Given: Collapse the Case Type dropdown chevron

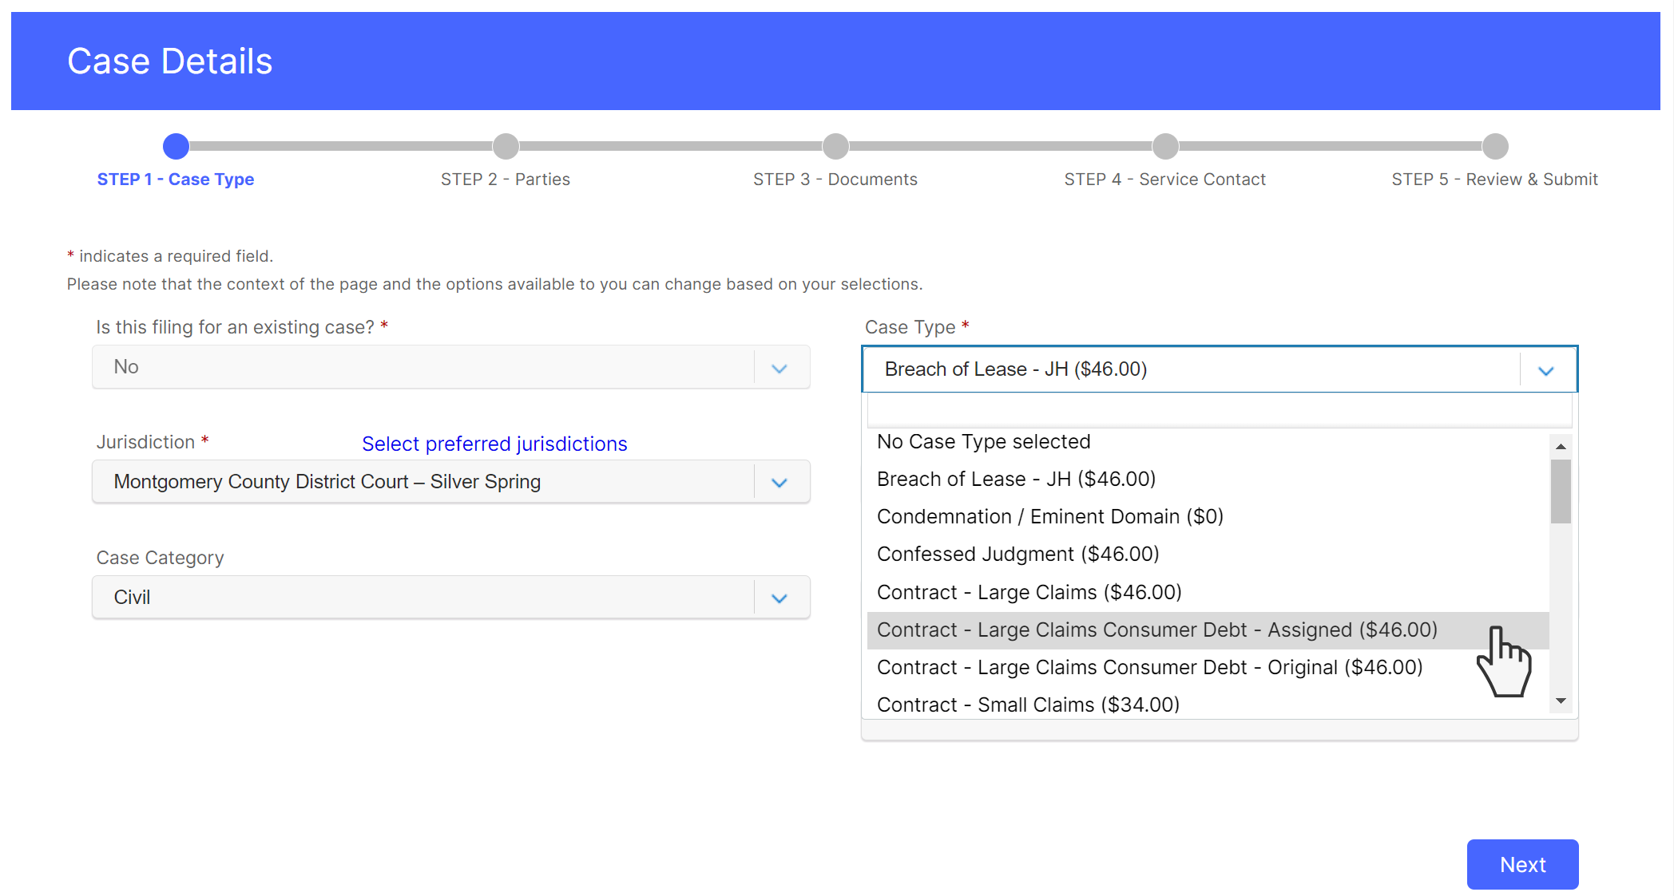Looking at the screenshot, I should point(1546,370).
